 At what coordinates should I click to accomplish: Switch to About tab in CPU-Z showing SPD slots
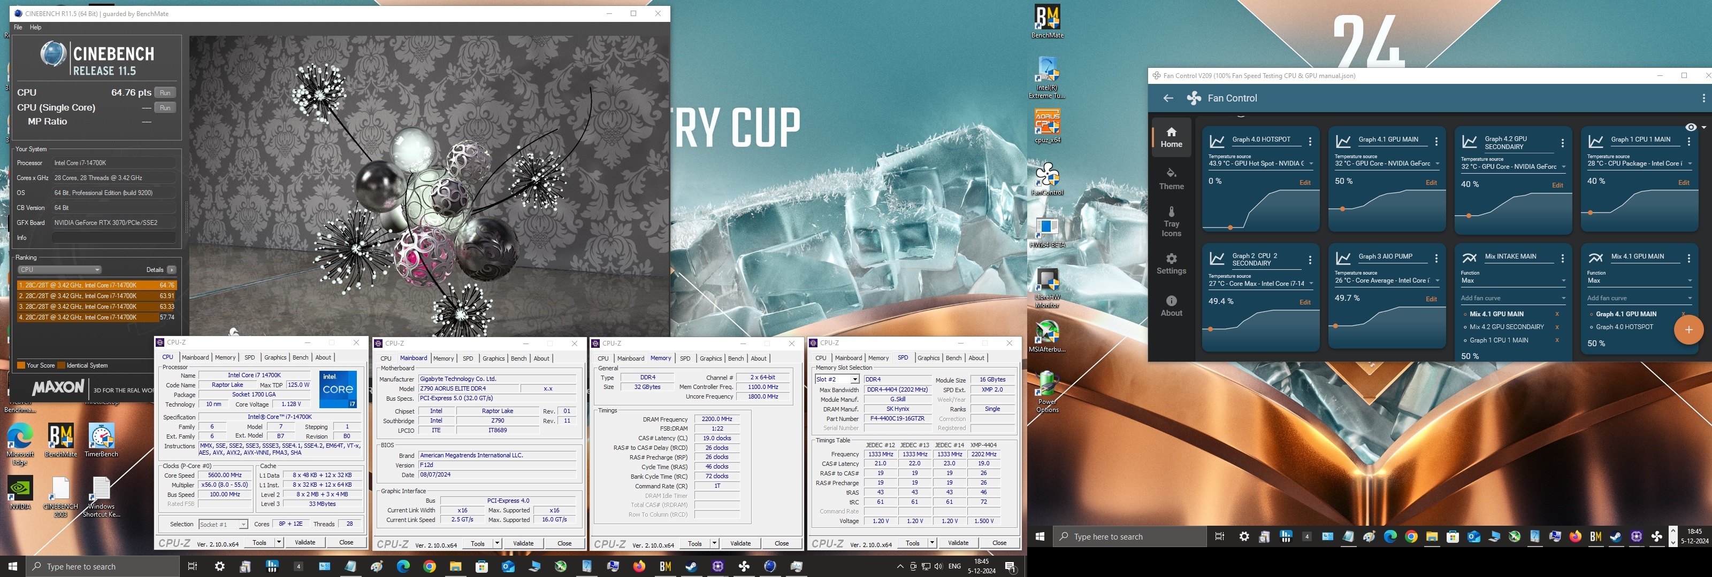tap(976, 358)
